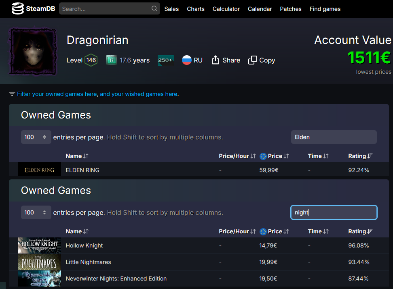Open the Calendar page
The image size is (393, 289).
(x=260, y=9)
